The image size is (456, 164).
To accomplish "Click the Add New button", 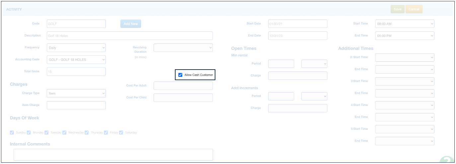I will coord(130,24).
